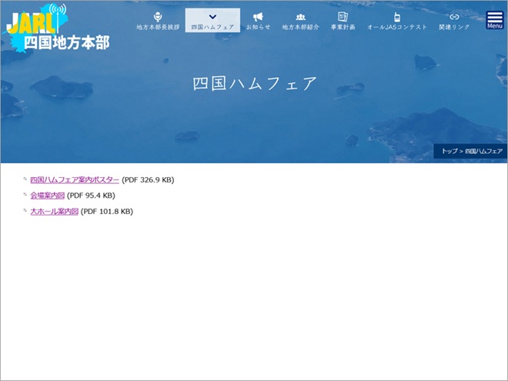
Task: Select the 四国ハムフェア navigation label
Action: pyautogui.click(x=212, y=27)
